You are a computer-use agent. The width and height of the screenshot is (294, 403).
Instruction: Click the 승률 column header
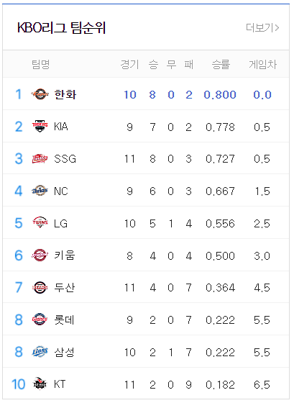[221, 64]
